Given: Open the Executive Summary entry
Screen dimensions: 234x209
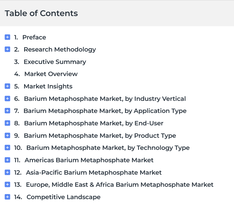Looking at the screenshot, I should [x=55, y=62].
